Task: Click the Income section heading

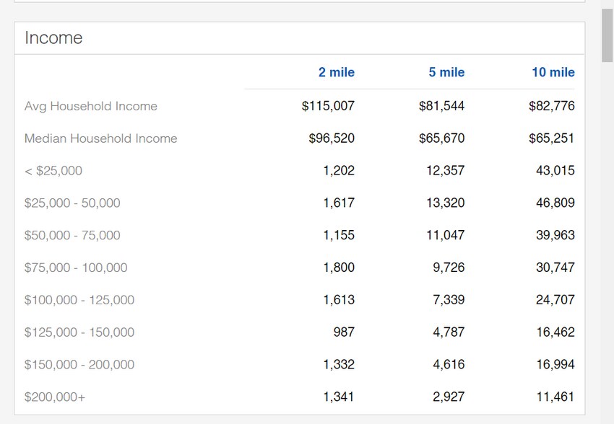Action: click(x=53, y=38)
